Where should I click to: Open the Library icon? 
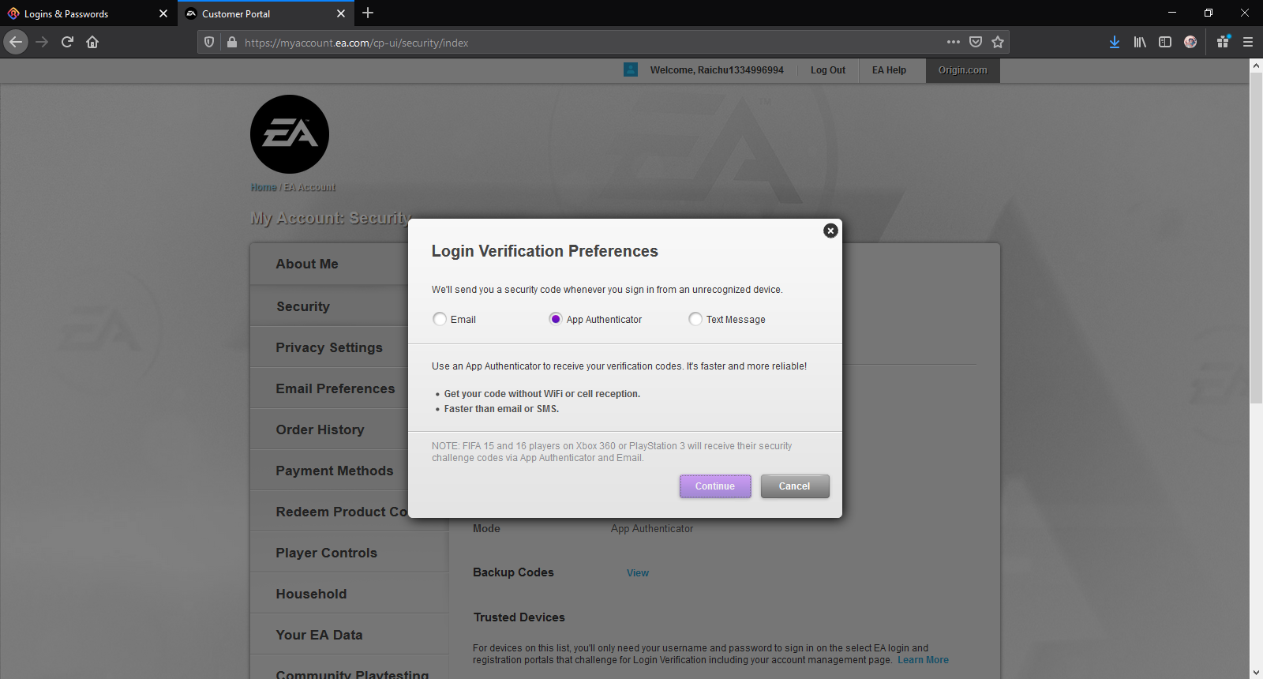[1140, 42]
